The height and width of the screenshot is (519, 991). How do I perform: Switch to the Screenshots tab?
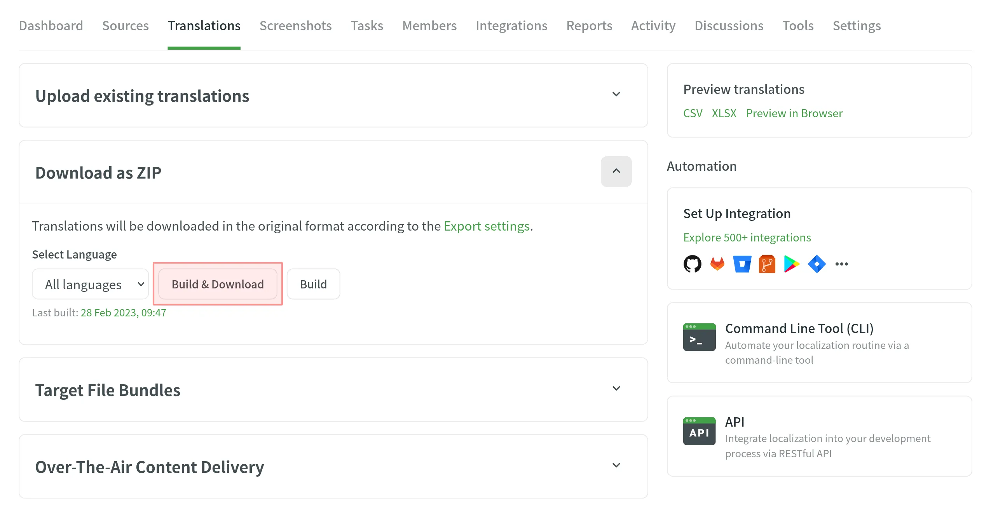click(x=295, y=26)
